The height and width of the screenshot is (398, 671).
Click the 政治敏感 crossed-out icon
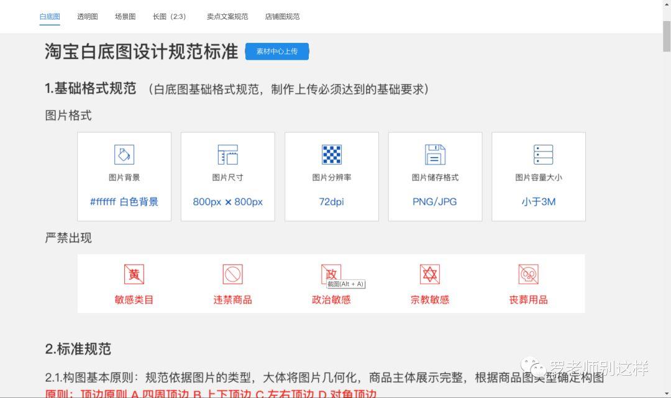click(x=331, y=274)
